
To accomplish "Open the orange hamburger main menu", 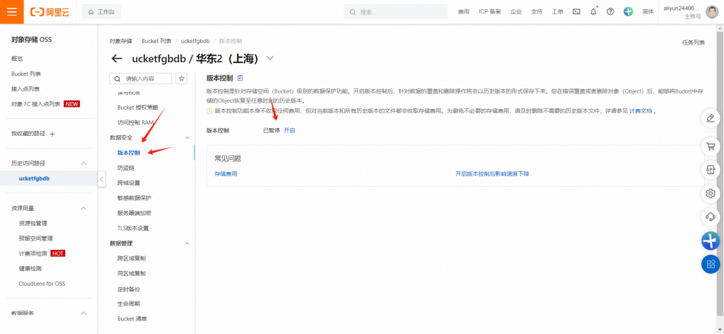I will click(x=11, y=11).
